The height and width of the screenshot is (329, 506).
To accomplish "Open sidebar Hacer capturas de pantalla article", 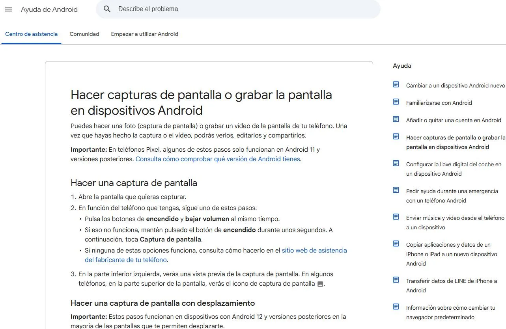I will [456, 142].
